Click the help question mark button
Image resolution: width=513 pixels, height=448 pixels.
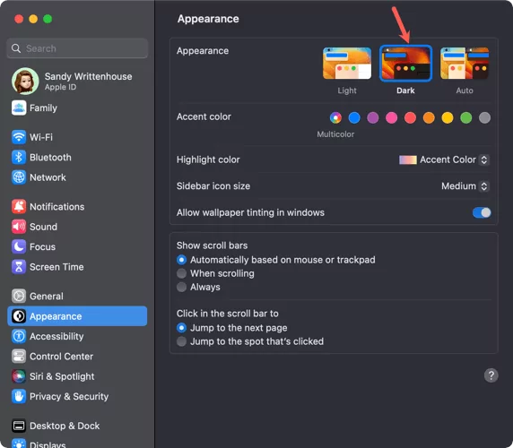point(491,375)
